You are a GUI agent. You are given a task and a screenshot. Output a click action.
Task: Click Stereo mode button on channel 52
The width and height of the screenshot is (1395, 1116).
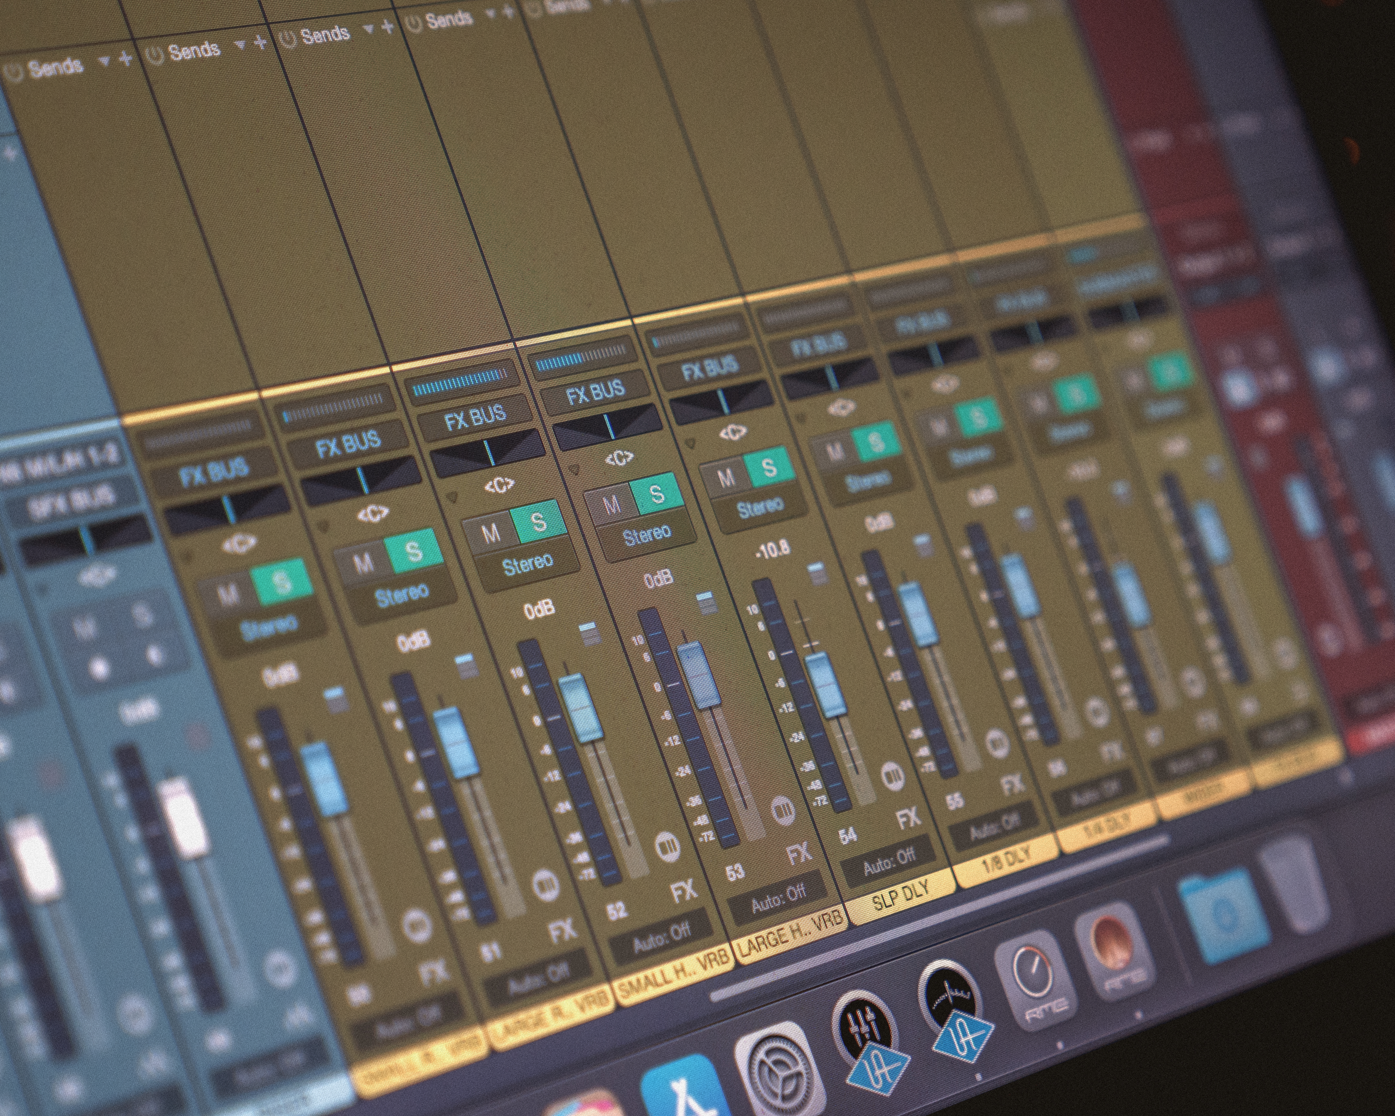(527, 564)
